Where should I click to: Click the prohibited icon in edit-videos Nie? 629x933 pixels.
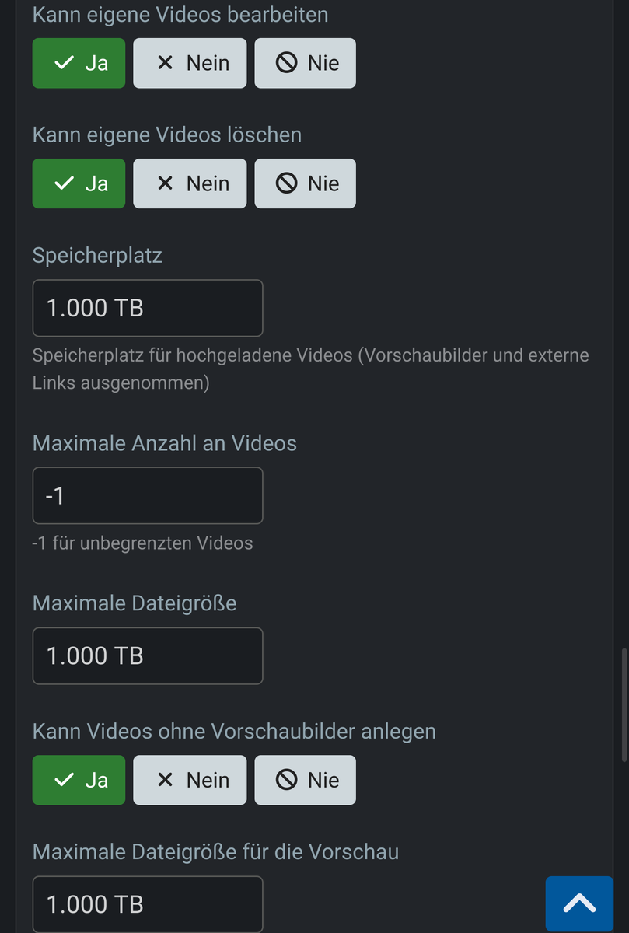tap(287, 63)
